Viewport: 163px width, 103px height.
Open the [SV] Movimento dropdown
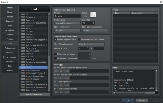click(x=67, y=30)
